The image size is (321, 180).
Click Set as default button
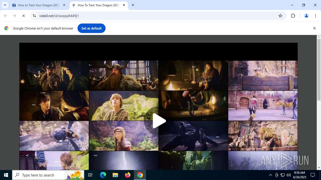click(x=92, y=28)
